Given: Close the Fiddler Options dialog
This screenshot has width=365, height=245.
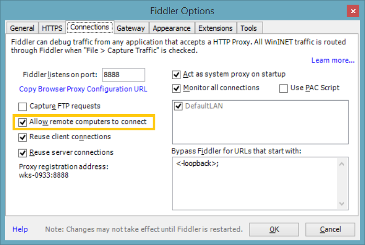Looking at the screenshot, I should (352, 11).
